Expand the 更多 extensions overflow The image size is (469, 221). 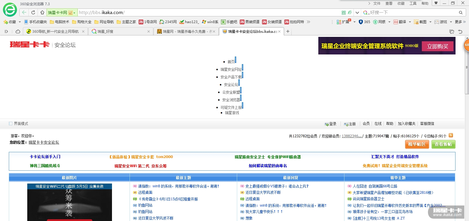coord(460,22)
